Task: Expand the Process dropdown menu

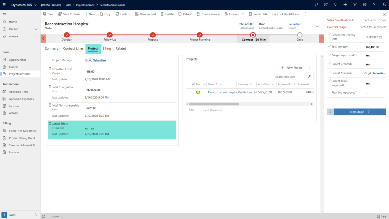Action: tap(238, 14)
